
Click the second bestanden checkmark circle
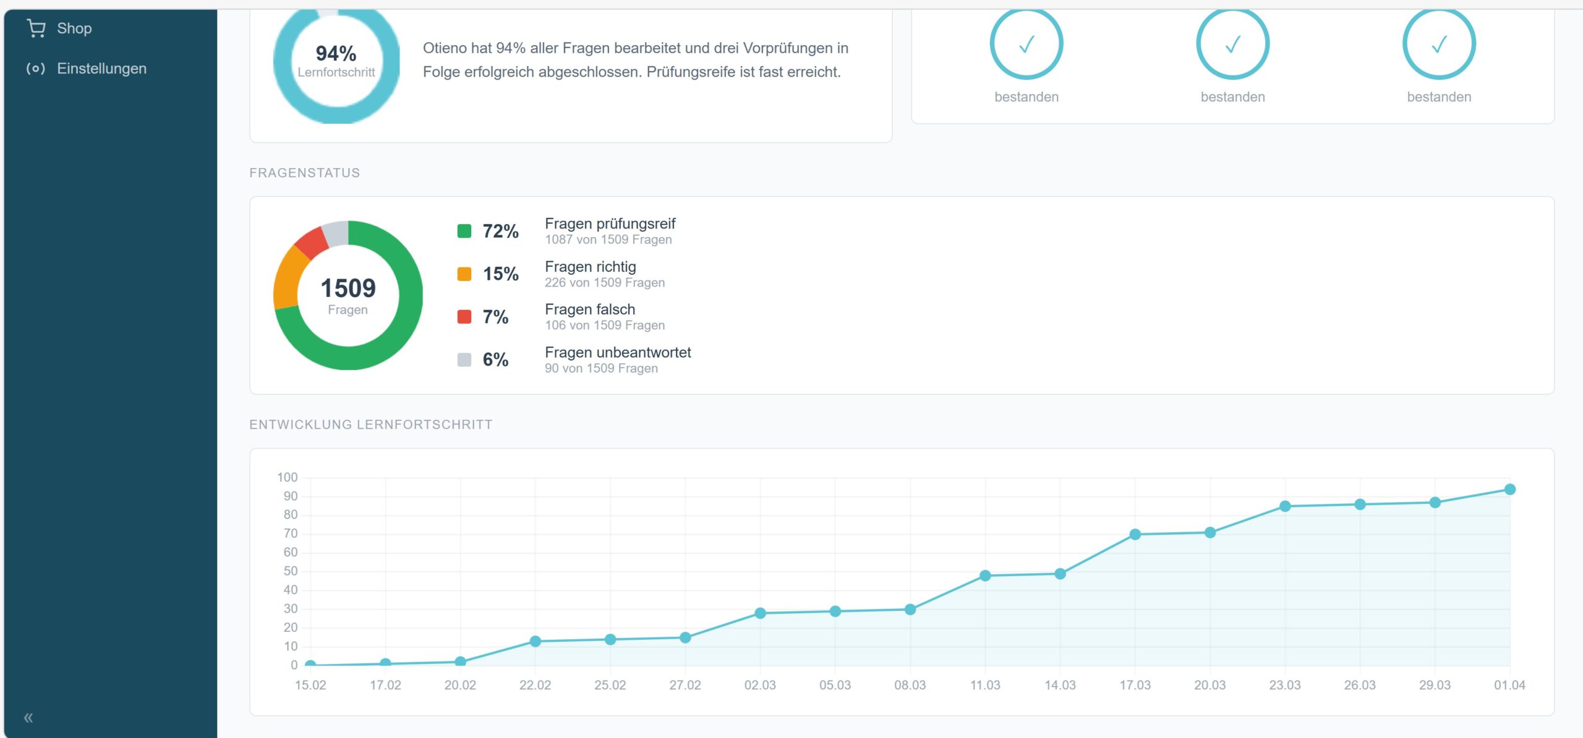point(1232,44)
